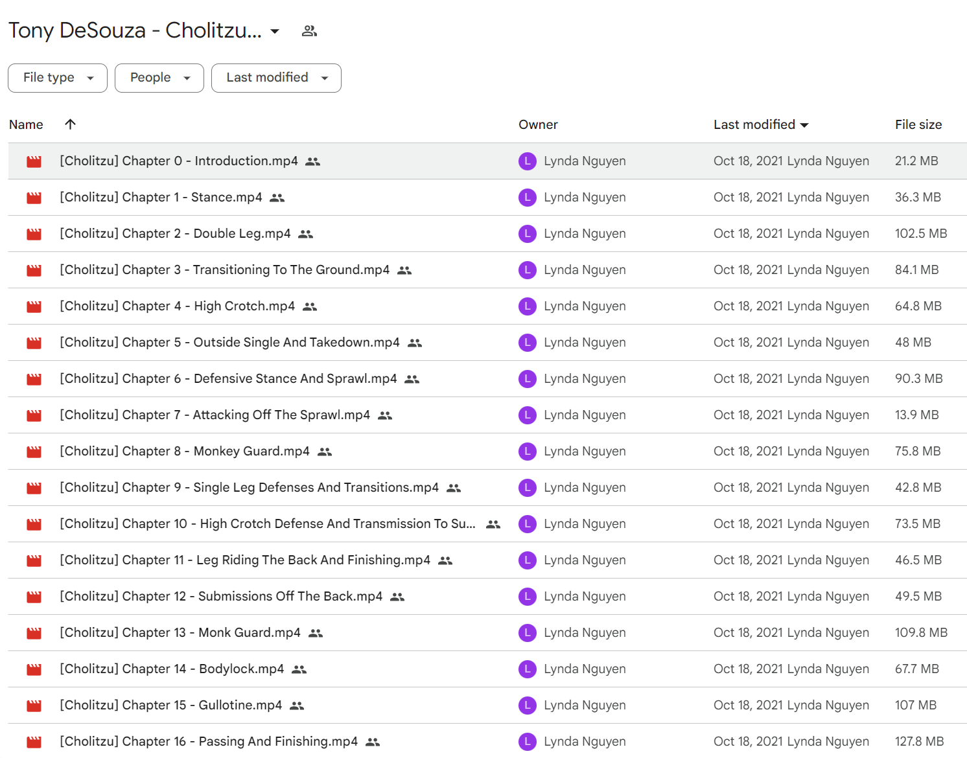Viewport: 967px width, 758px height.
Task: Click the Owner column header
Action: click(x=538, y=124)
